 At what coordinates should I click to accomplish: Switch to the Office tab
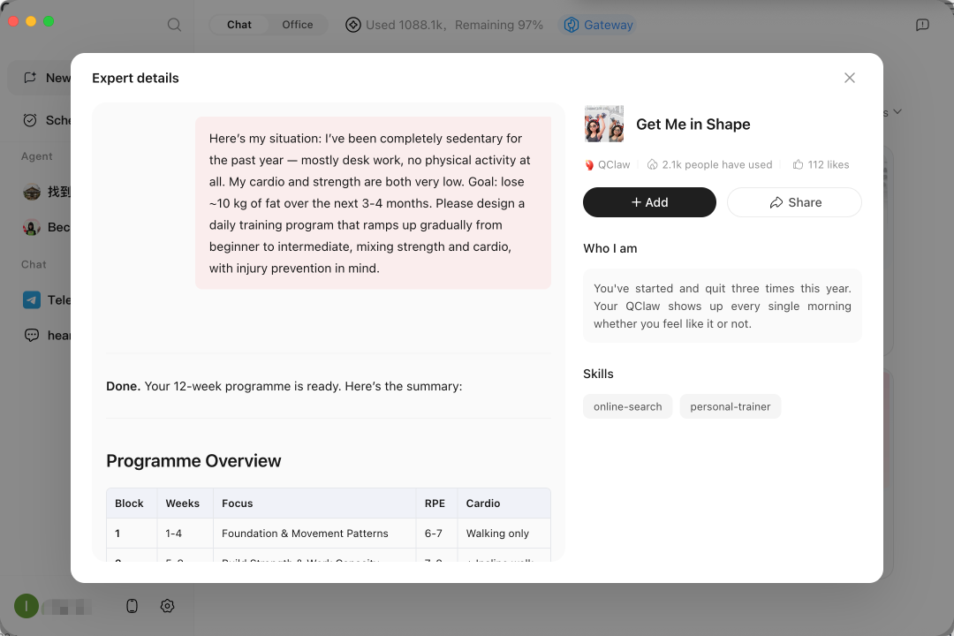pyautogui.click(x=297, y=25)
